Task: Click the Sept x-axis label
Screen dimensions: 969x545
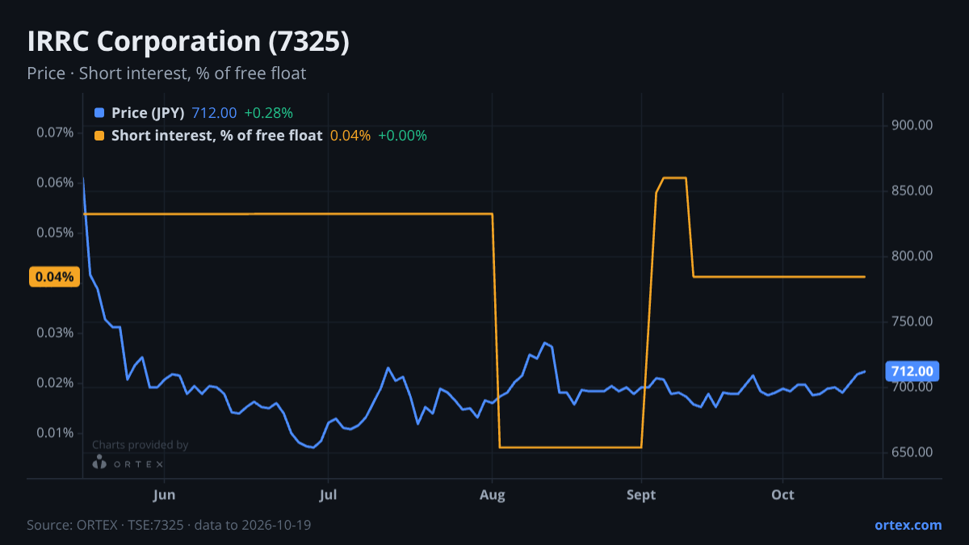Action: [641, 494]
